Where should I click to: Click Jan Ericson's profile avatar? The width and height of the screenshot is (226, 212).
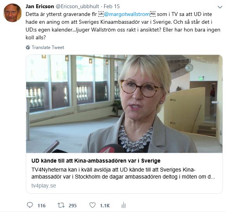pos(12,13)
